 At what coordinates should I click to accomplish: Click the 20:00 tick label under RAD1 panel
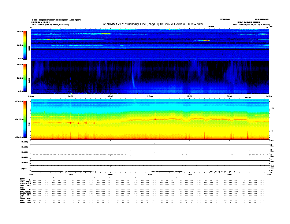click(229, 96)
